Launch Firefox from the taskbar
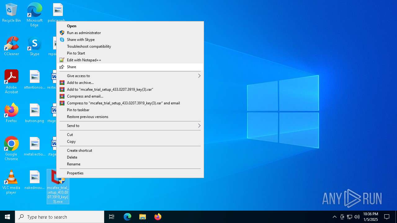This screenshot has height=223, width=397. pyautogui.click(x=158, y=217)
